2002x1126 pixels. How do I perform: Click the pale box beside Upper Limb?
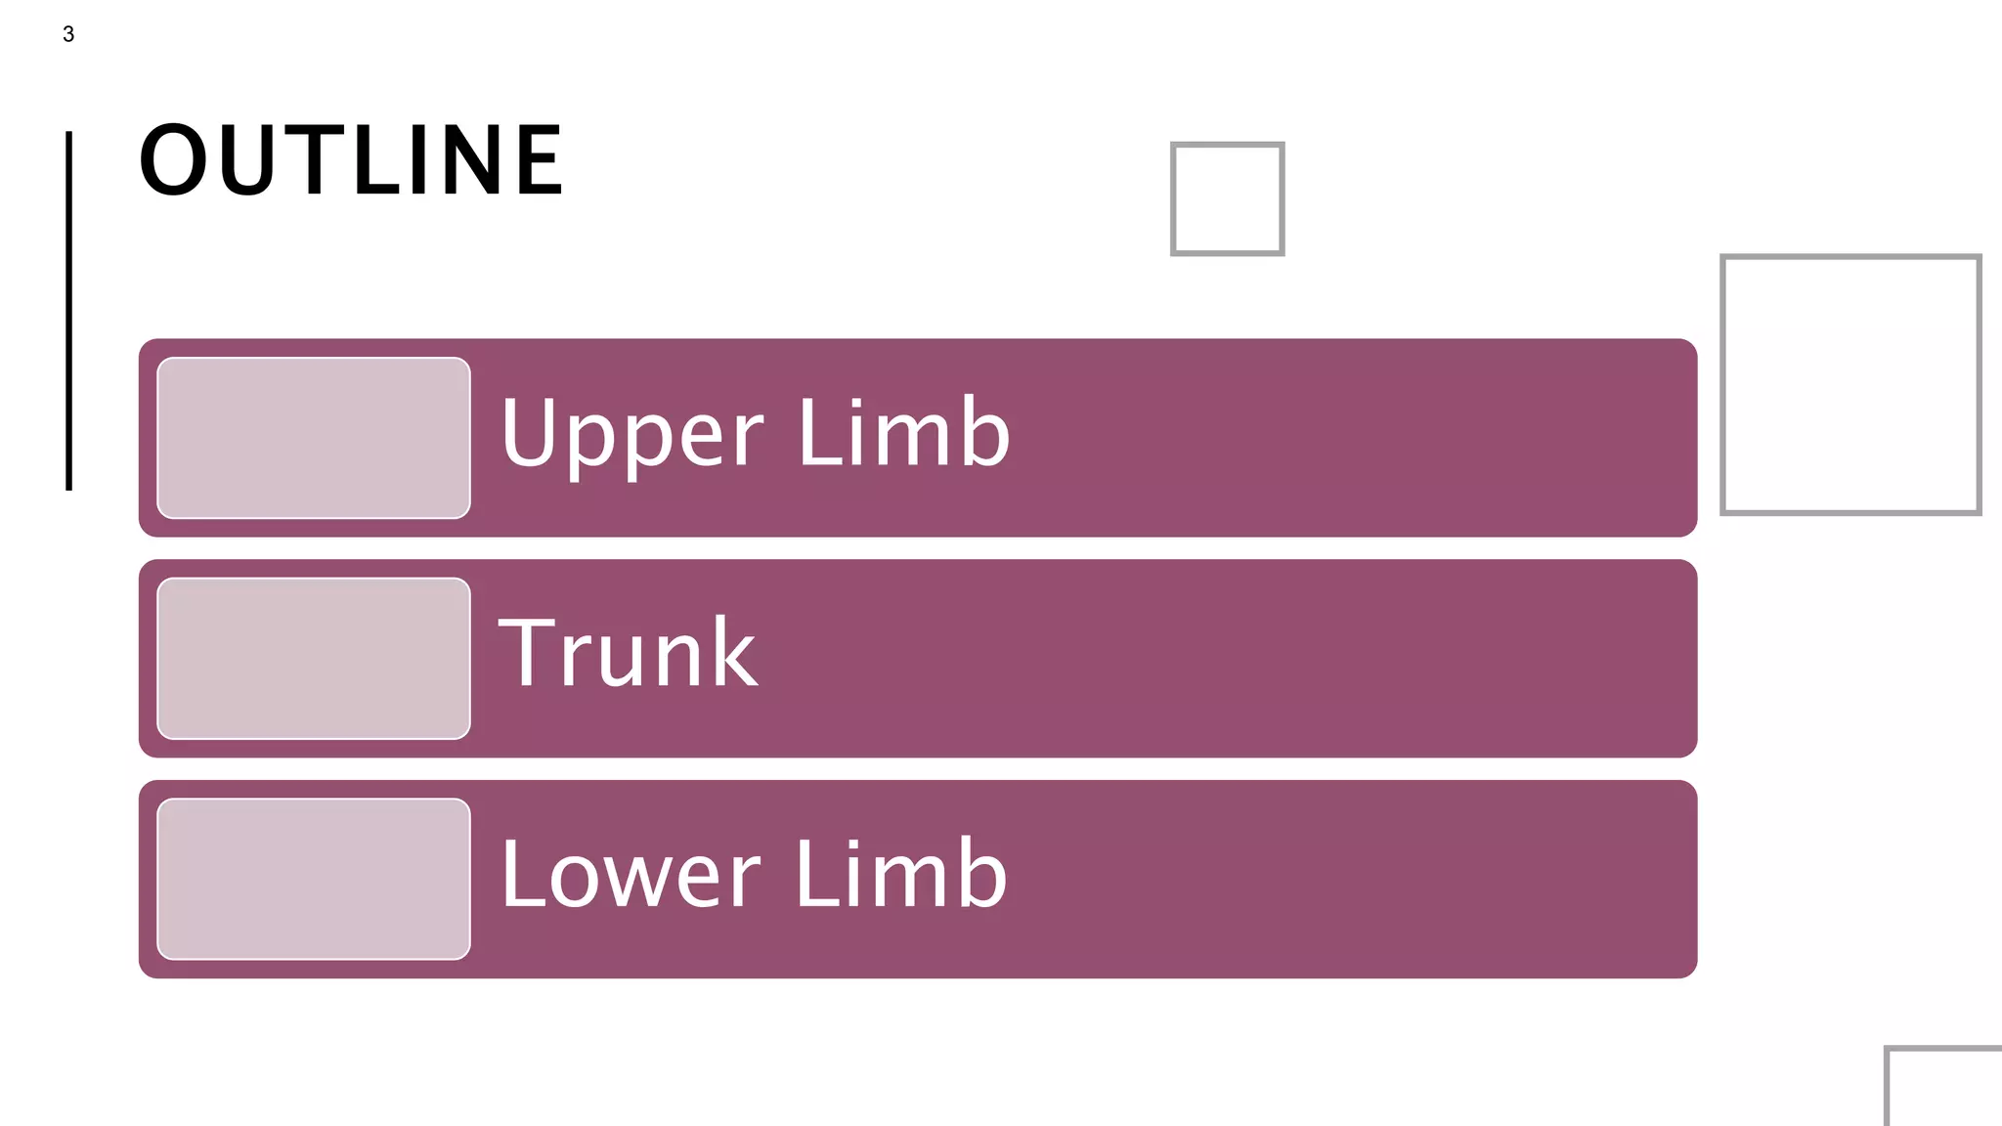(x=314, y=438)
